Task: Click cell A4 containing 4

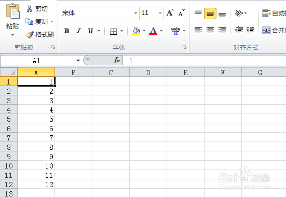Action: [x=36, y=109]
